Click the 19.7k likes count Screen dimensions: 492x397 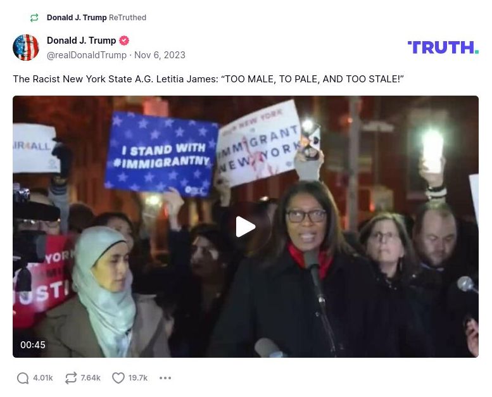pyautogui.click(x=138, y=378)
